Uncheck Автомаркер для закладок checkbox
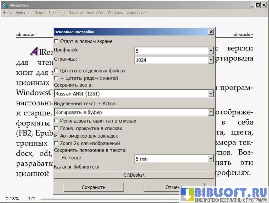The height and width of the screenshot is (203, 269). click(x=56, y=136)
